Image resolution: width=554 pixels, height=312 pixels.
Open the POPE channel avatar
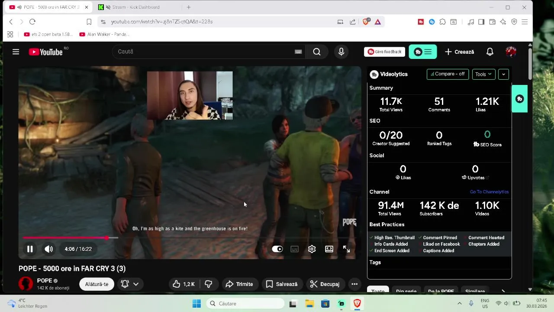pos(26,284)
